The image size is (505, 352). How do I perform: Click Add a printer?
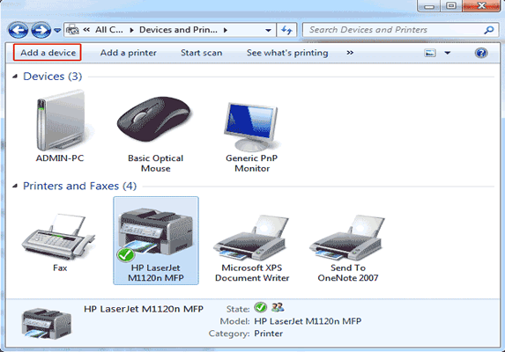[128, 53]
